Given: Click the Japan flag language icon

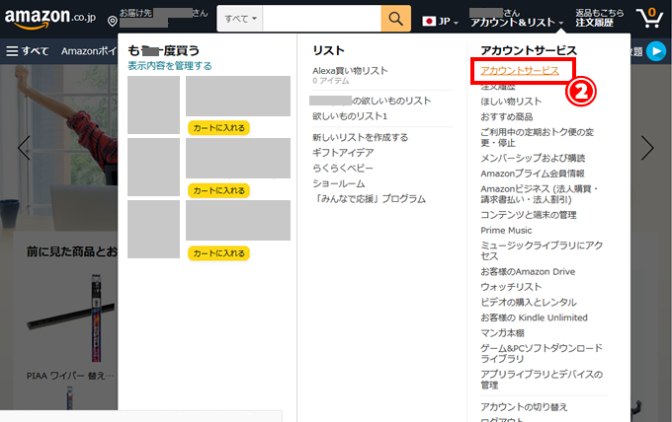Looking at the screenshot, I should pyautogui.click(x=429, y=21).
